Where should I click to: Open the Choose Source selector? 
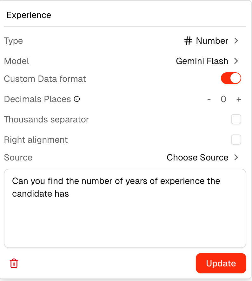(x=197, y=157)
